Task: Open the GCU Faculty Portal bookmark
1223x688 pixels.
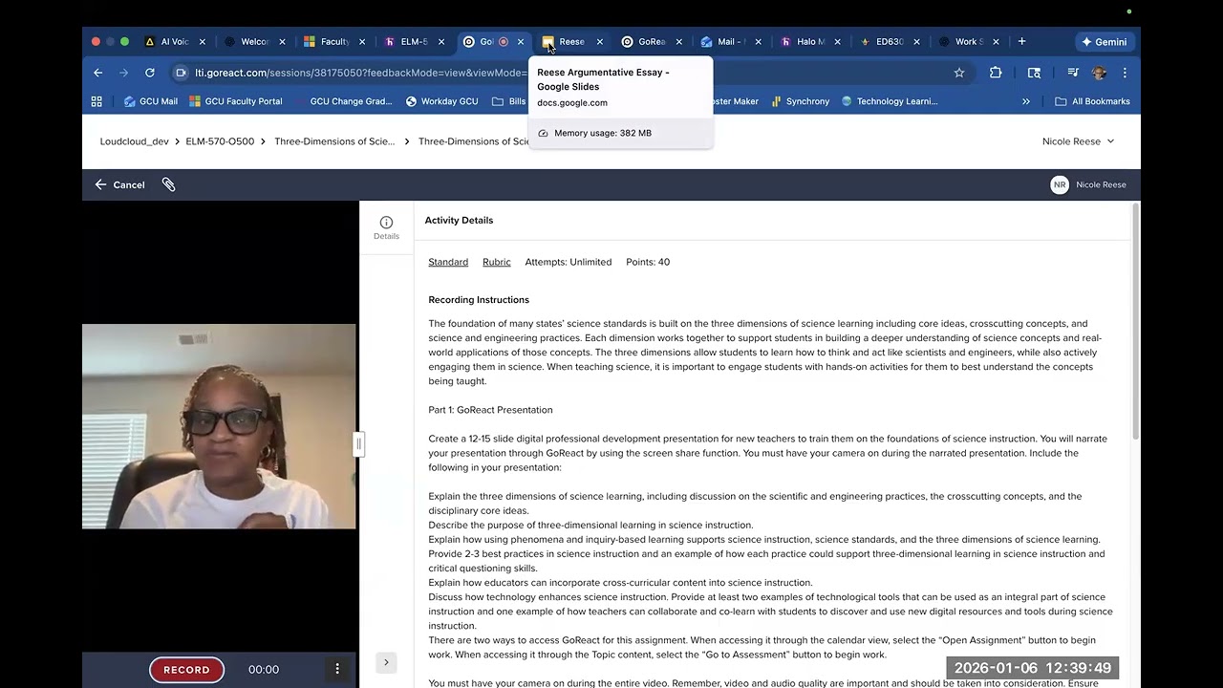Action: [x=236, y=101]
